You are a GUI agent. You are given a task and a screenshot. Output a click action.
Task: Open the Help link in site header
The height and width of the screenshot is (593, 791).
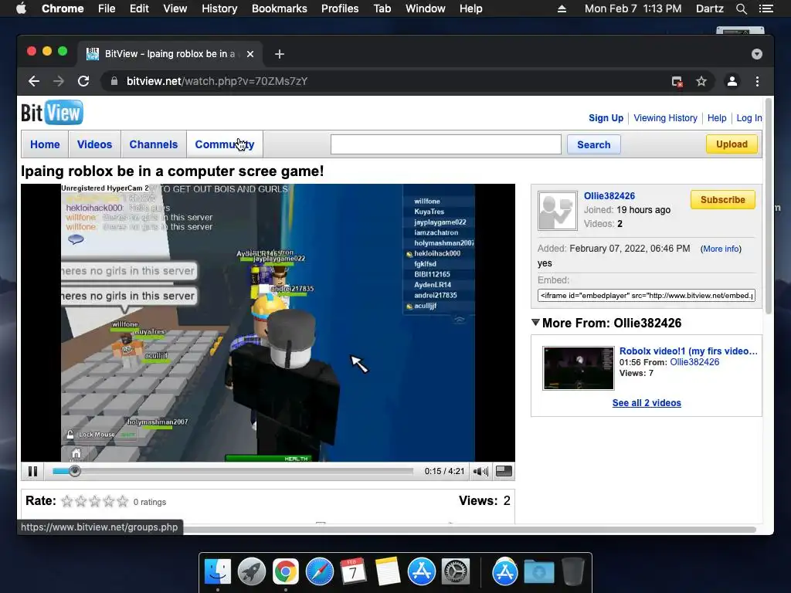coord(717,118)
